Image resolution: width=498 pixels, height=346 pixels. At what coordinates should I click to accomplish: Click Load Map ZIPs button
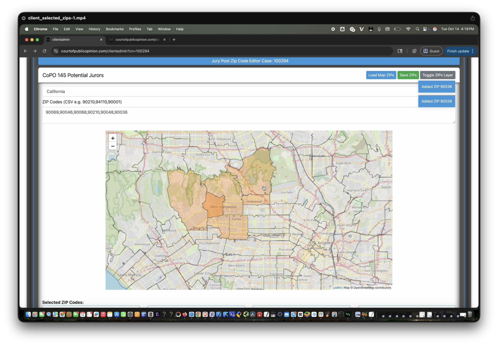381,75
